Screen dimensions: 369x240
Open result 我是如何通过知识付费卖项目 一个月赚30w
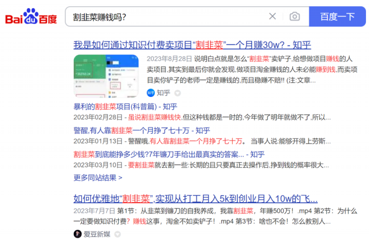coord(192,45)
